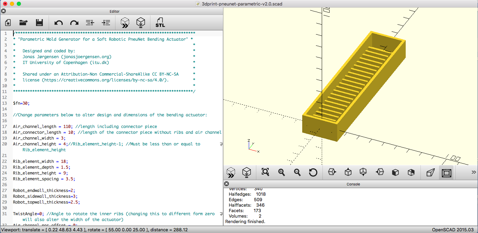This screenshot has width=478, height=233.
Task: Switch to the Bottom view
Action: coord(364,172)
